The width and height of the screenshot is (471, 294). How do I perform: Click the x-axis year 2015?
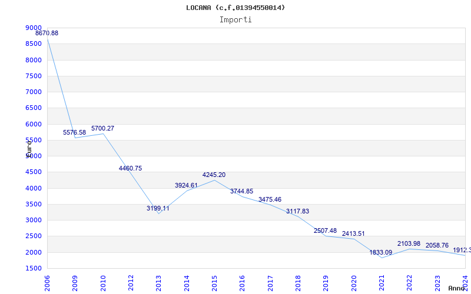coord(214,283)
